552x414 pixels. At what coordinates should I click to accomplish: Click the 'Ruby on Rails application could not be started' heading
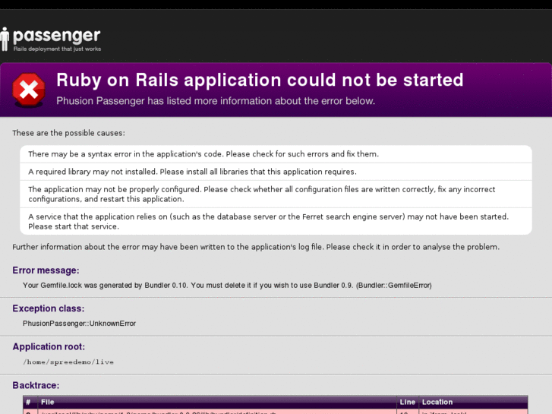tap(260, 81)
